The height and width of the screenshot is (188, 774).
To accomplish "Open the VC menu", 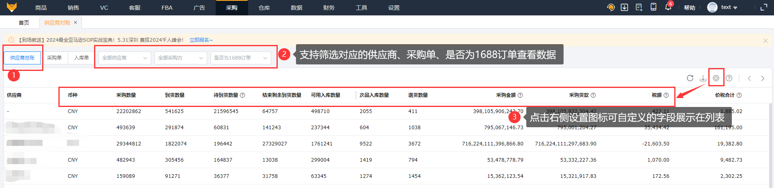I will tap(104, 8).
